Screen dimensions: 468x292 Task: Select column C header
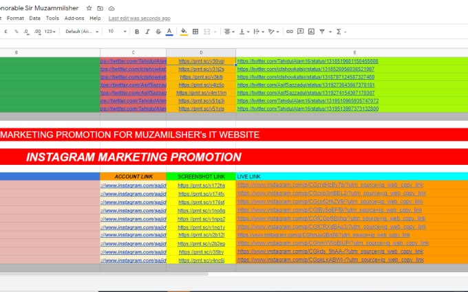tap(133, 52)
